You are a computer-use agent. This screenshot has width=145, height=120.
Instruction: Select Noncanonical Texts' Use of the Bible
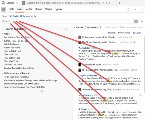(x=21, y=84)
